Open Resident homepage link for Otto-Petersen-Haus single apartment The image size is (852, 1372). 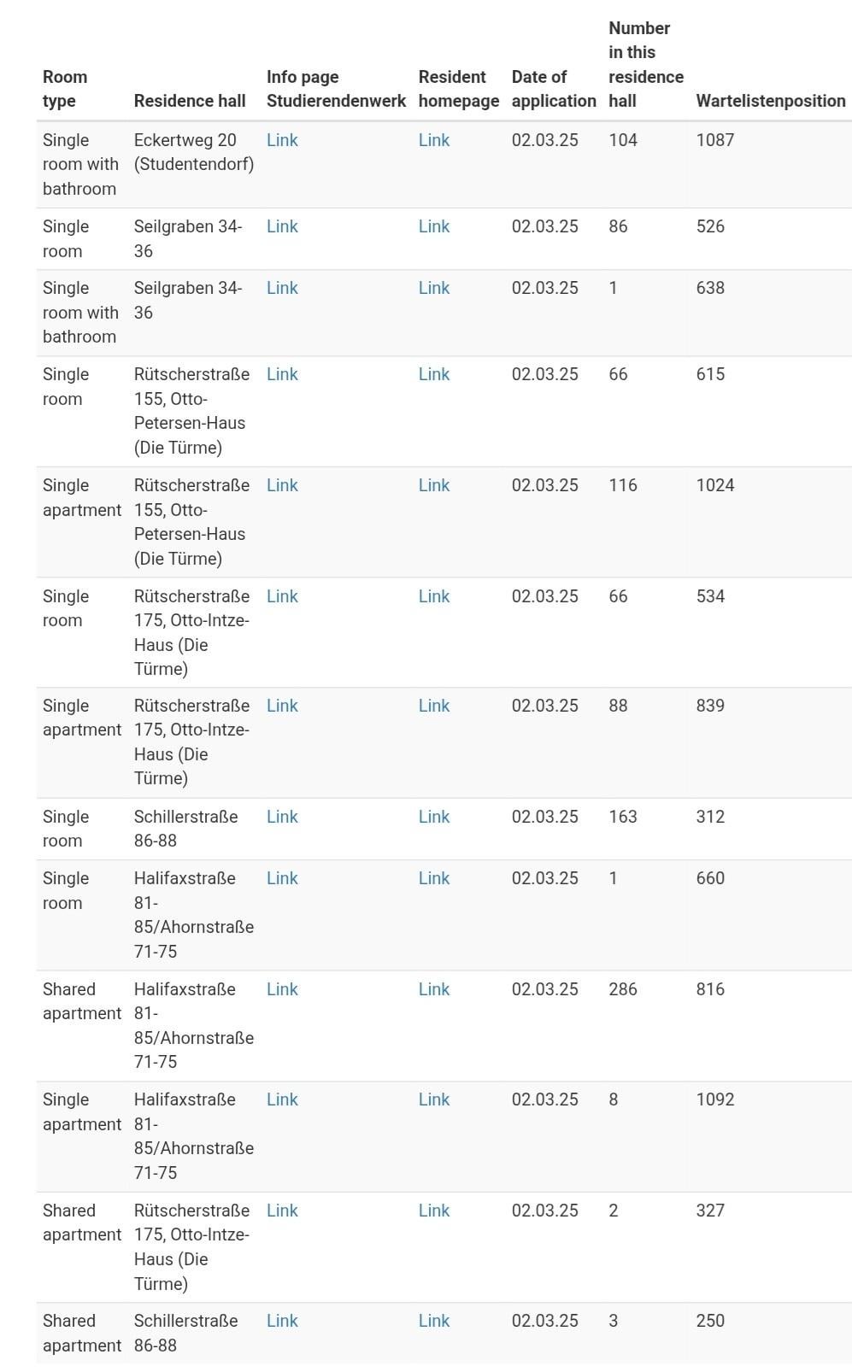click(x=434, y=485)
